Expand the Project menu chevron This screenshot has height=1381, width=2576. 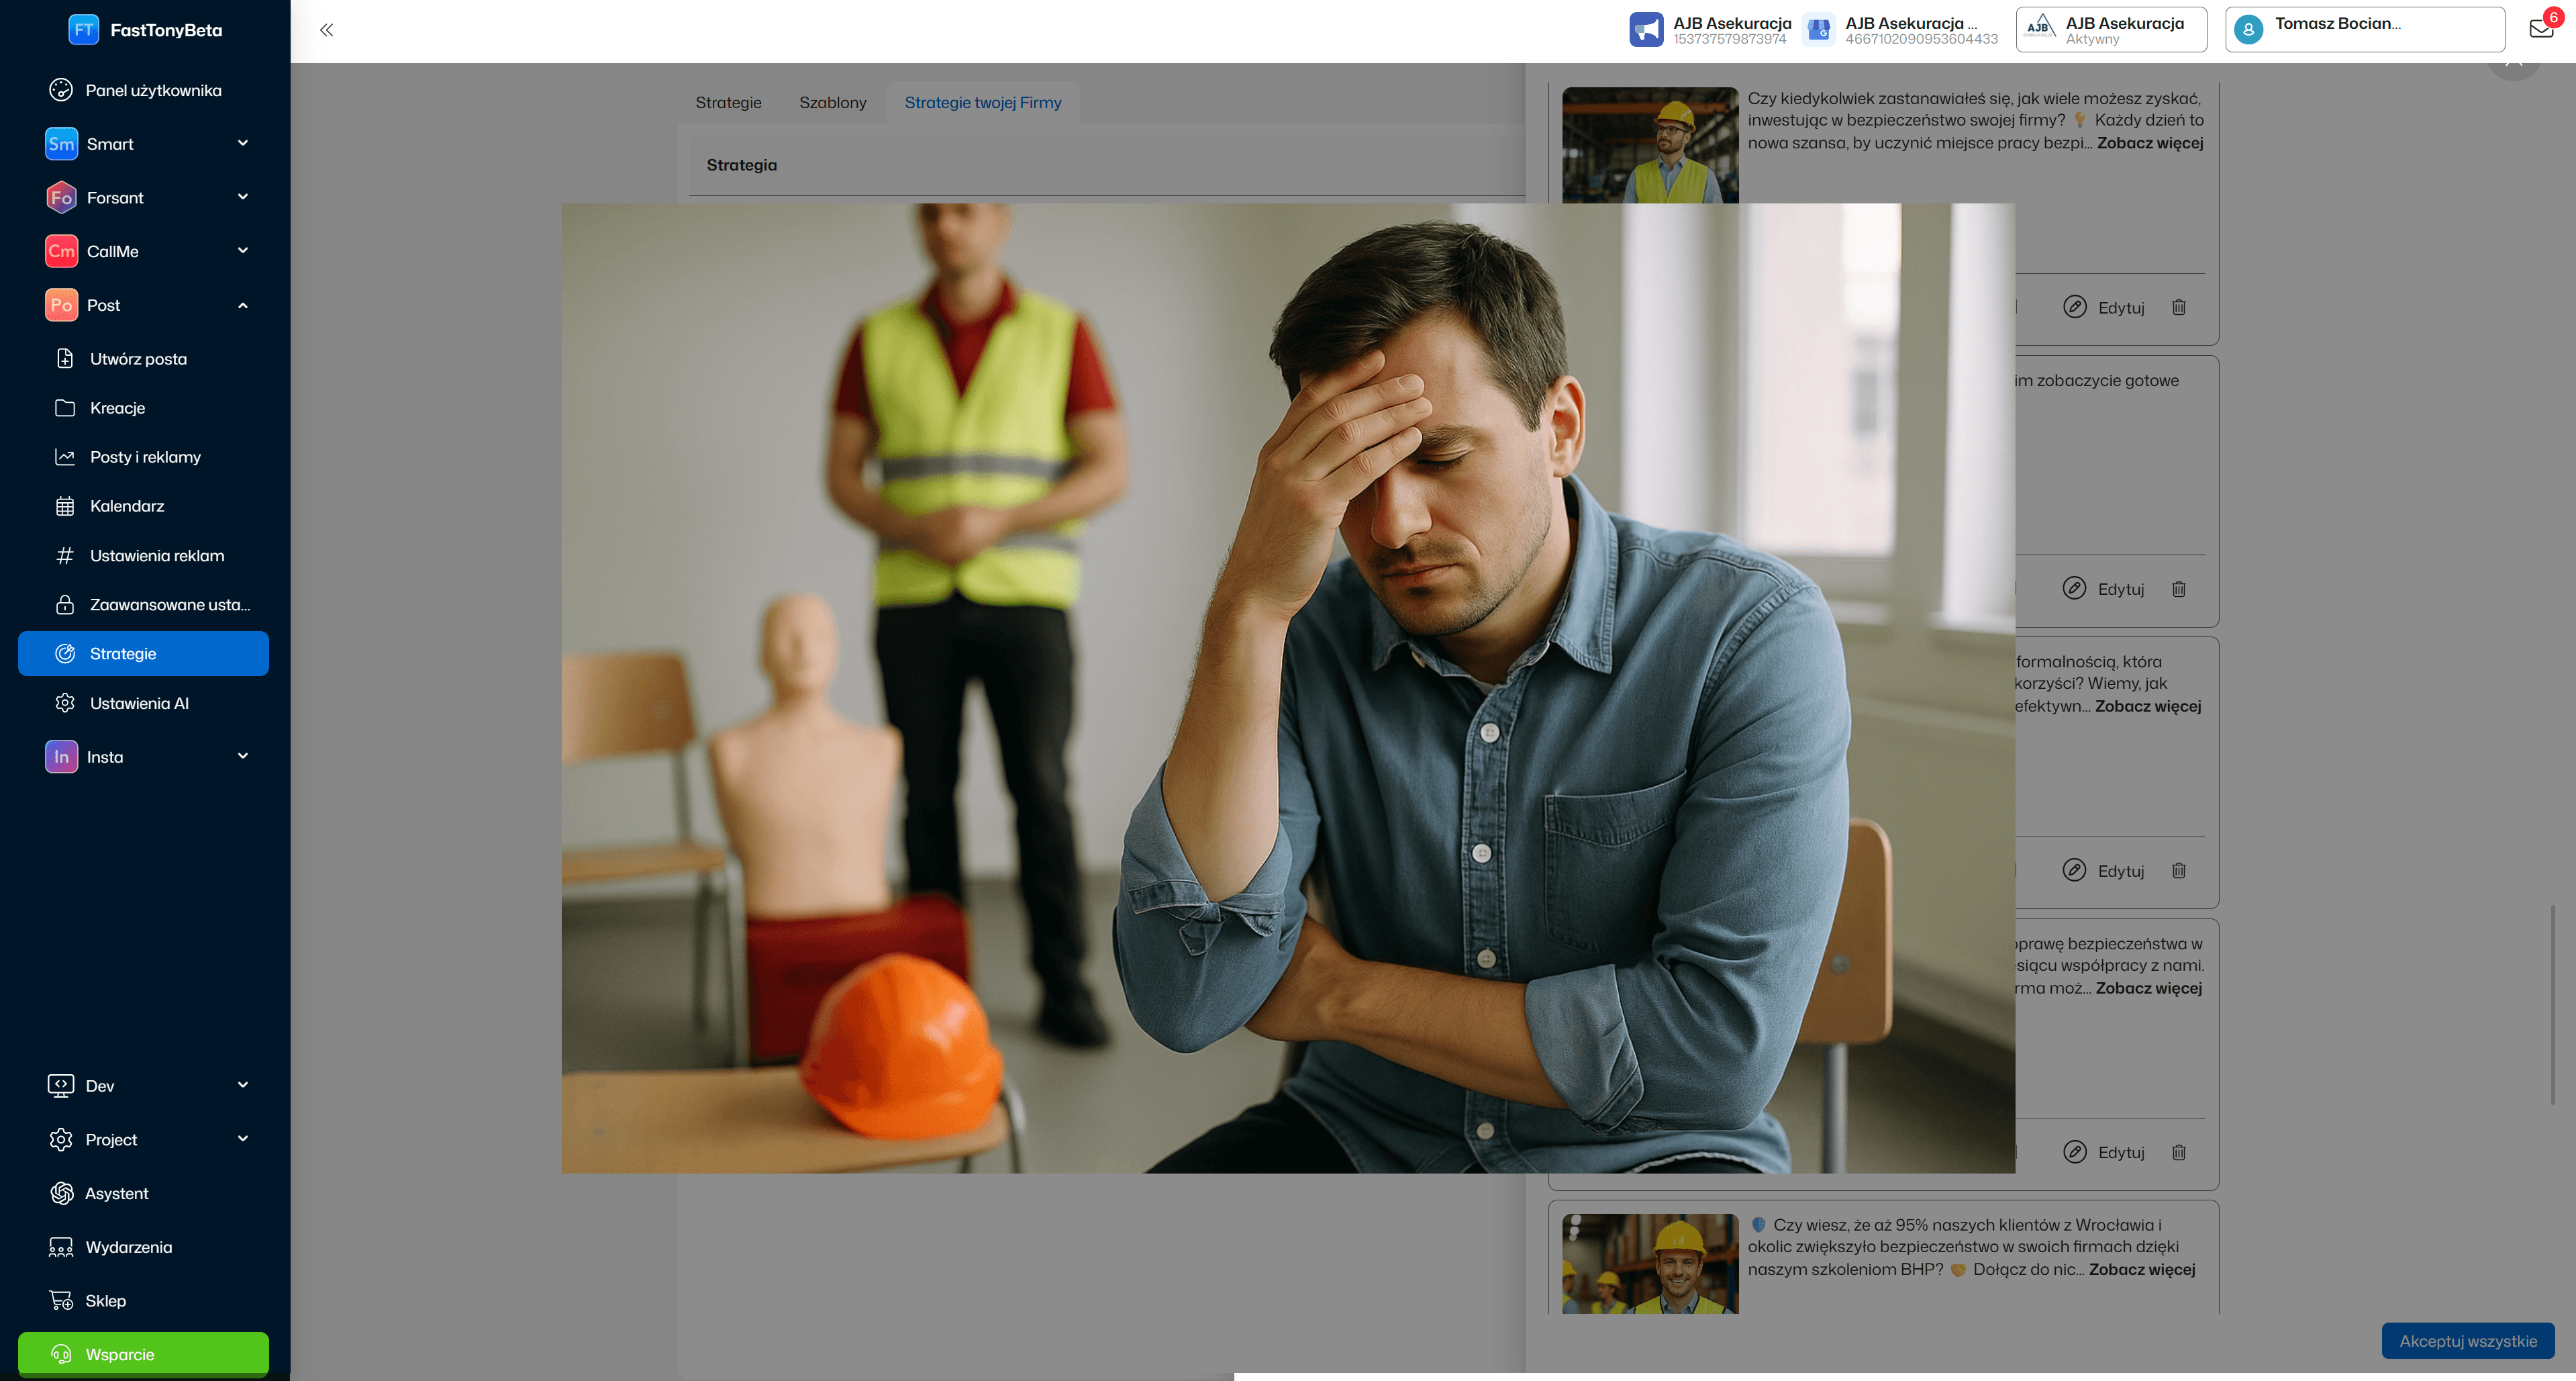point(242,1139)
